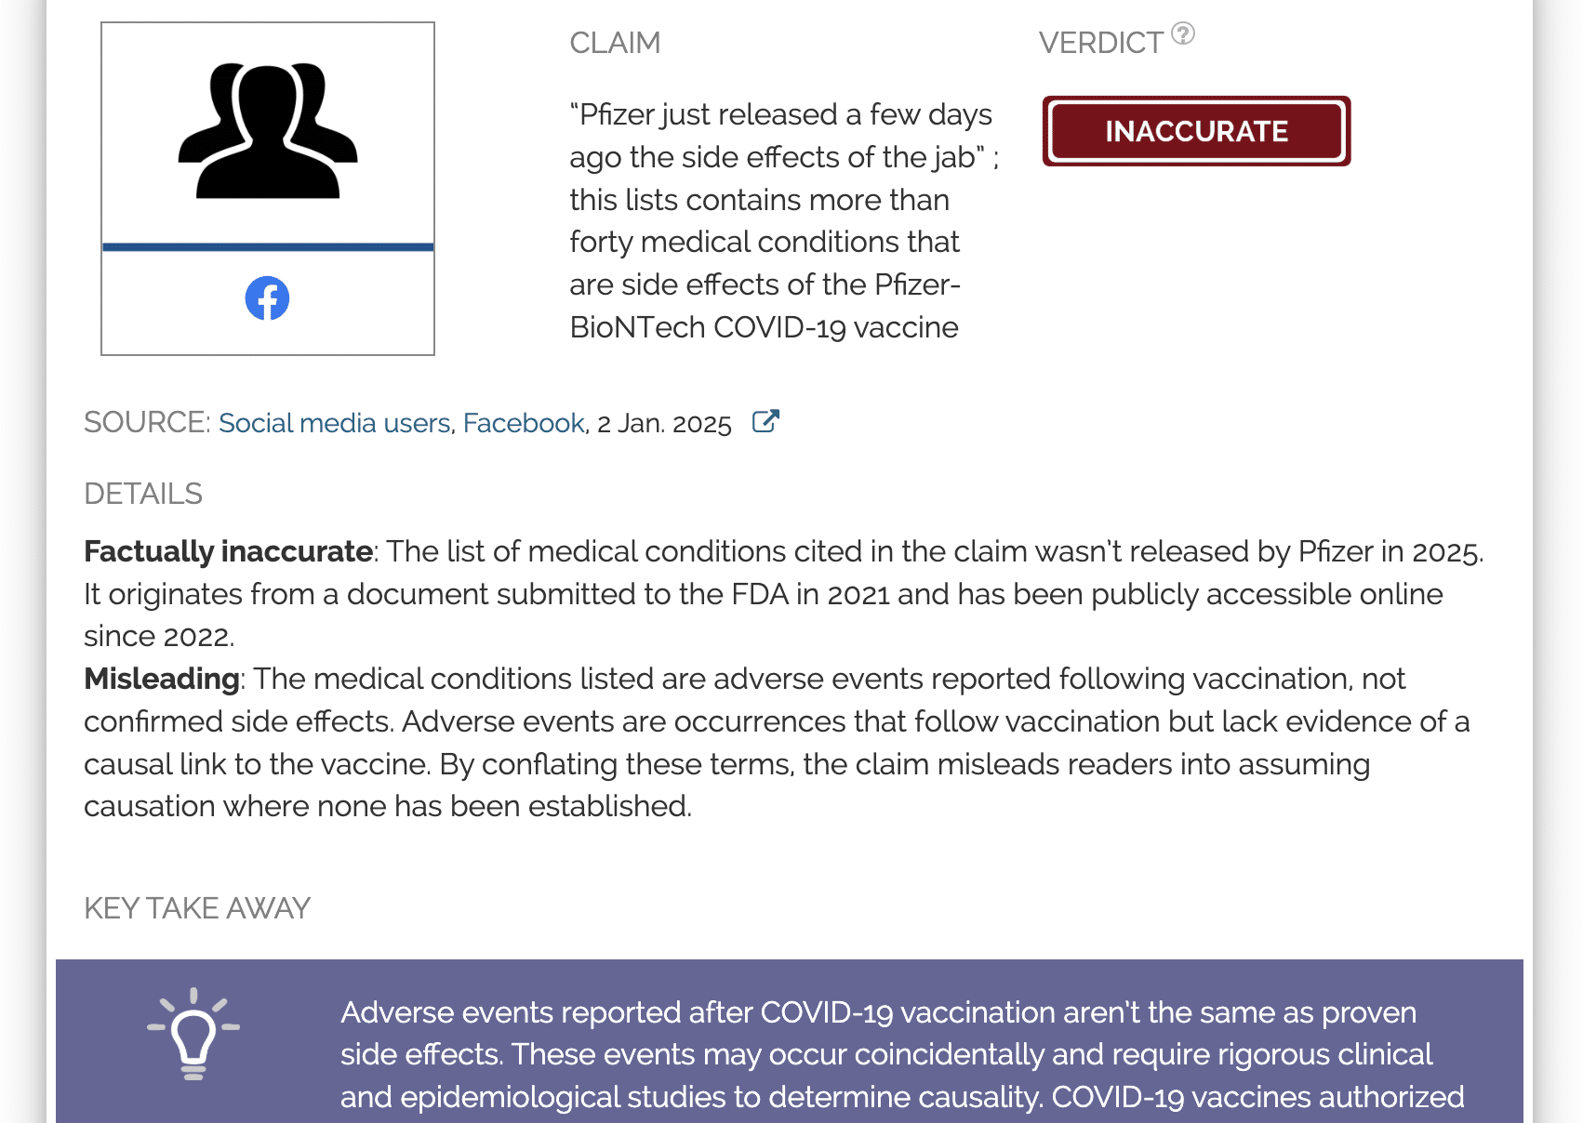The height and width of the screenshot is (1123, 1583).
Task: Click the DETAILS section heading
Action: [x=143, y=494]
